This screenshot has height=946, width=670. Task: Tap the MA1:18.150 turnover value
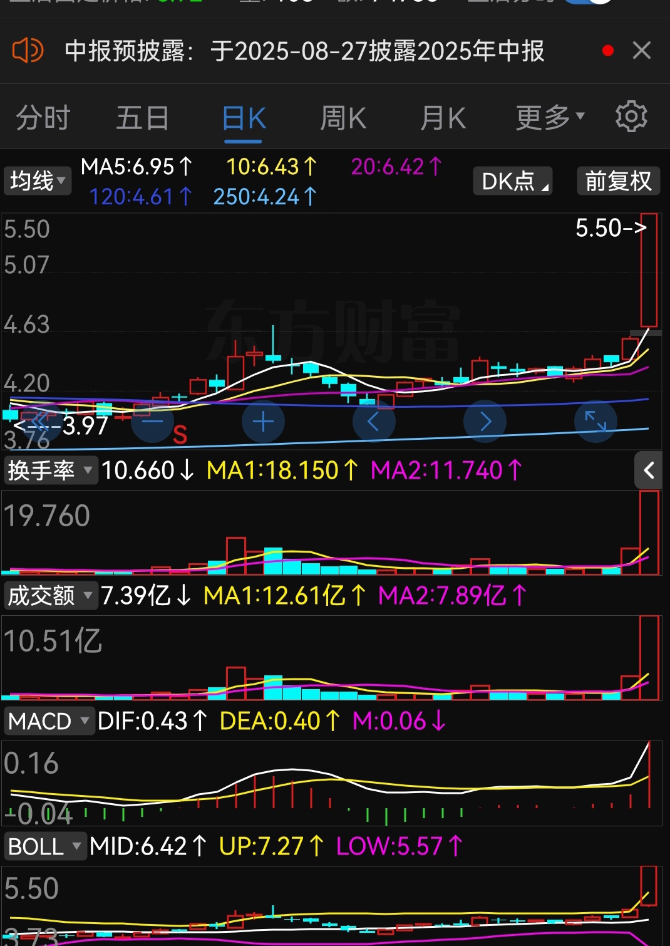click(282, 470)
